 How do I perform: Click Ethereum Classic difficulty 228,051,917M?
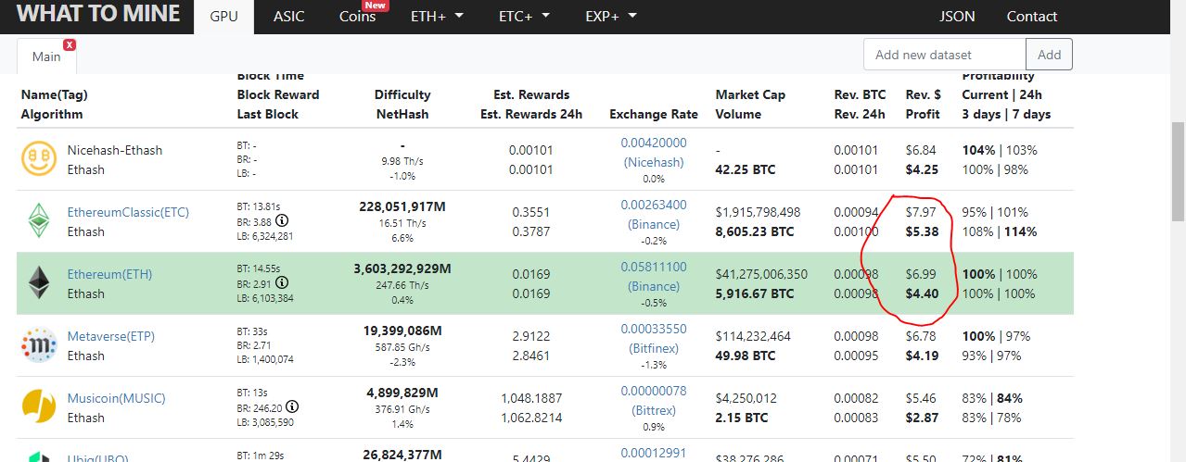point(402,206)
